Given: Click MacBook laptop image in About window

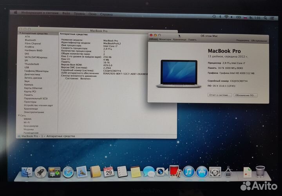Looking at the screenshot, I should (179, 74).
